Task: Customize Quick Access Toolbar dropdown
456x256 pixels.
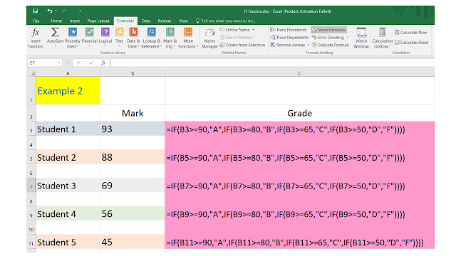Action: 80,11
